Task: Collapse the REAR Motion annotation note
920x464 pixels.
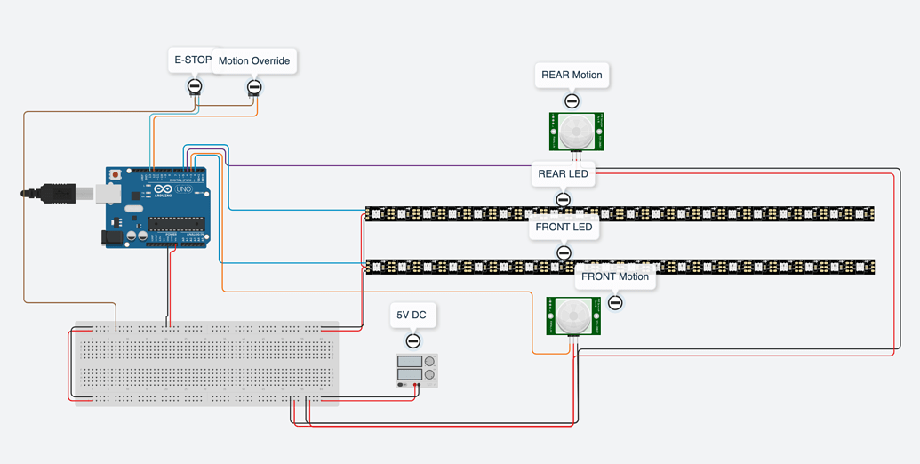Action: tap(572, 100)
